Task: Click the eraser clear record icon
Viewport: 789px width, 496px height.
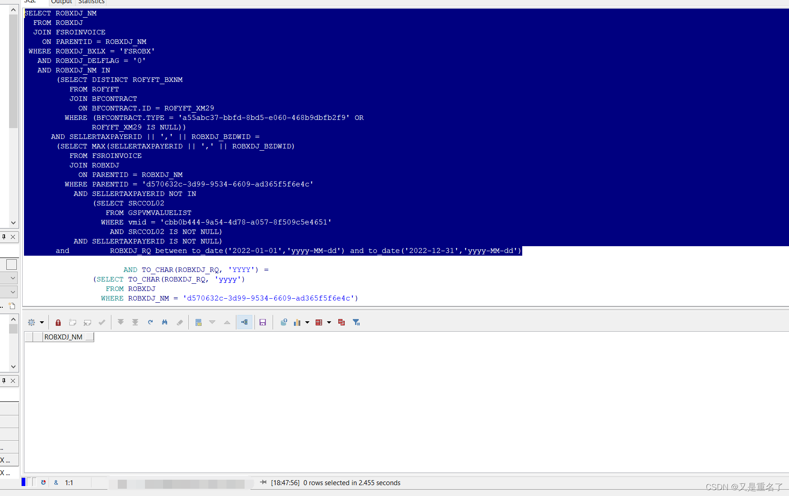Action: (179, 322)
